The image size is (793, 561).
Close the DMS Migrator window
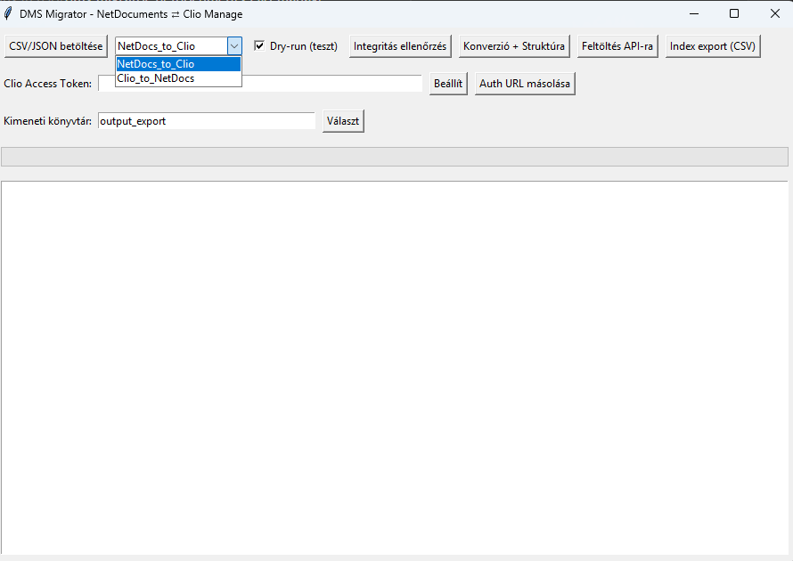tap(775, 13)
